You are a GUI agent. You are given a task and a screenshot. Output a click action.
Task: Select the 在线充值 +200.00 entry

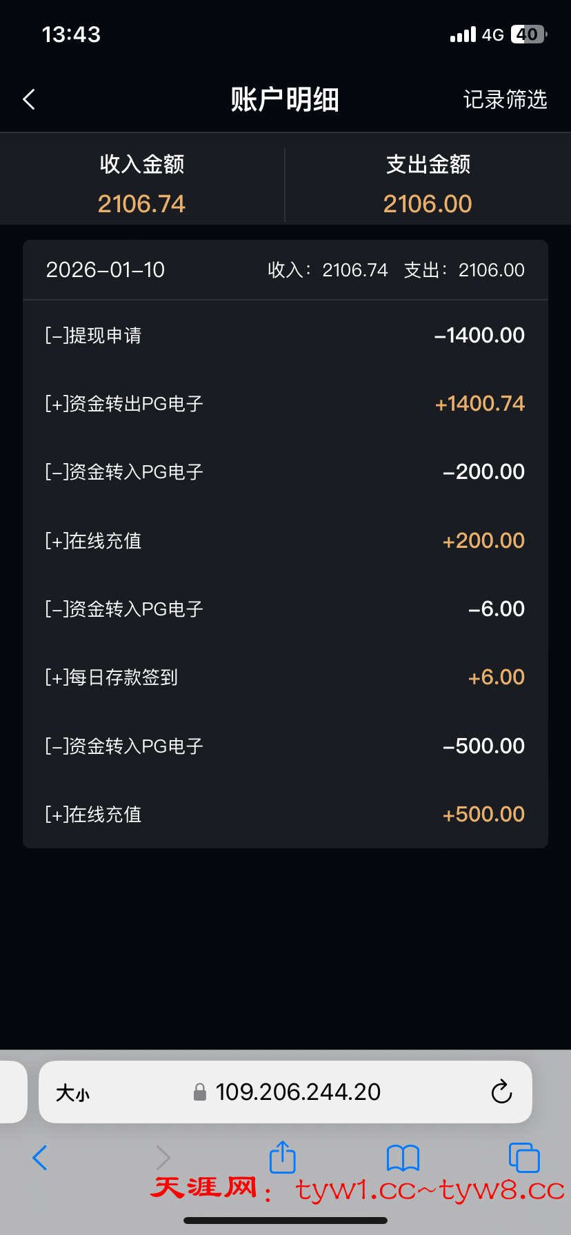[285, 541]
